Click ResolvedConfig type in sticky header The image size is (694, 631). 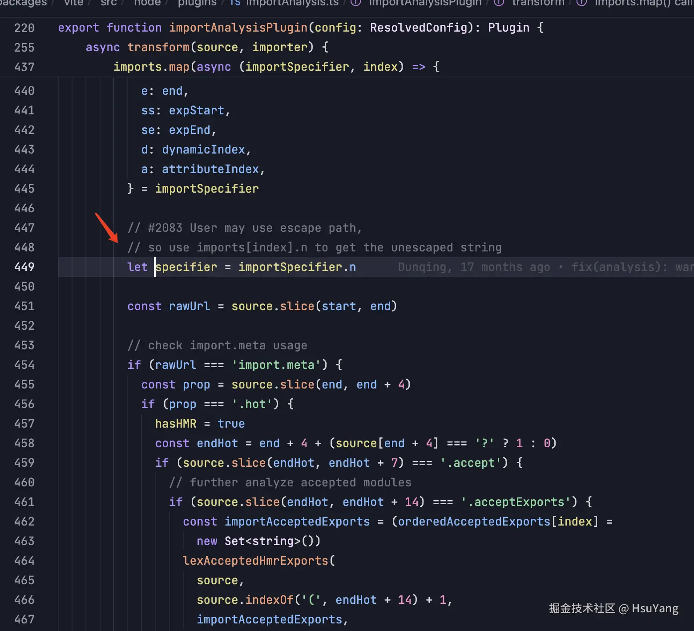[419, 28]
